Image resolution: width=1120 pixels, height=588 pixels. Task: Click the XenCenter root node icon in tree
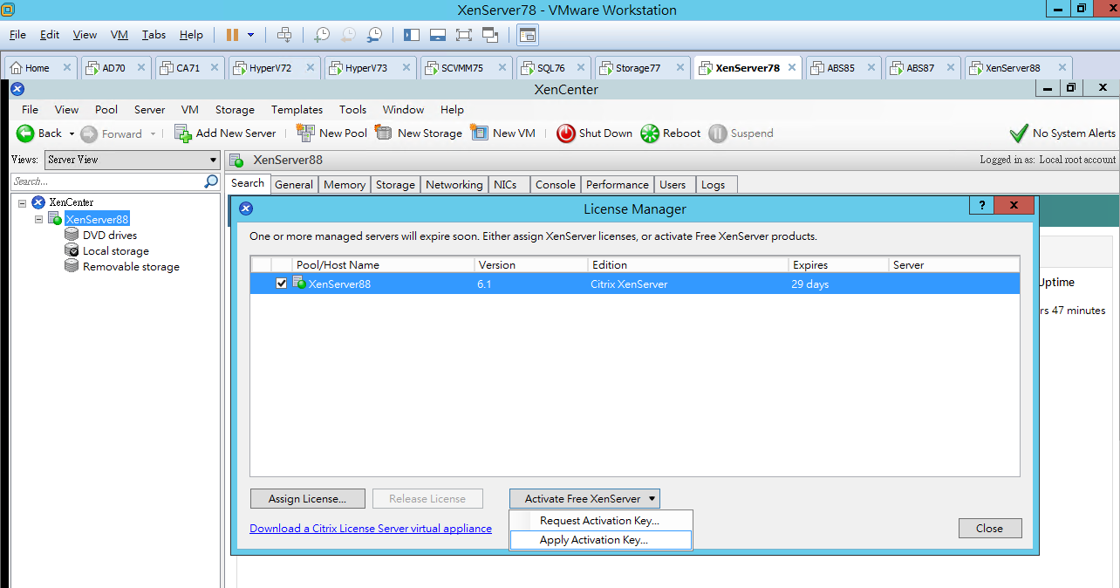click(x=38, y=202)
